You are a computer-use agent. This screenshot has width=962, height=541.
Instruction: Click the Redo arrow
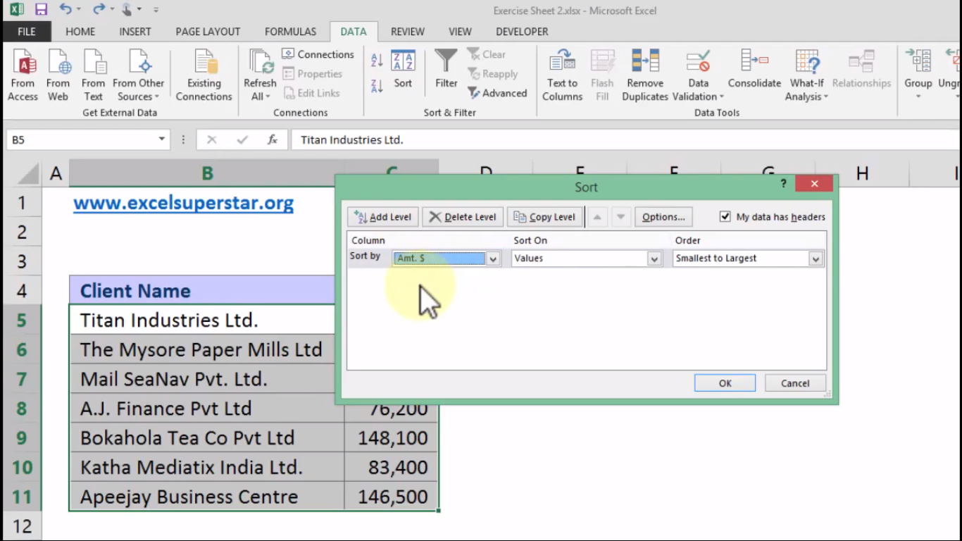coord(99,10)
